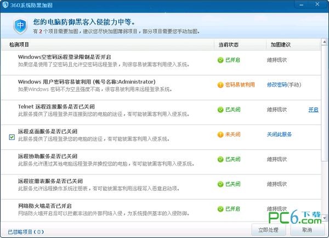Viewport: 329px width, 238px height.
Task: Click '已关闭' status in Telnet row
Action: click(232, 110)
